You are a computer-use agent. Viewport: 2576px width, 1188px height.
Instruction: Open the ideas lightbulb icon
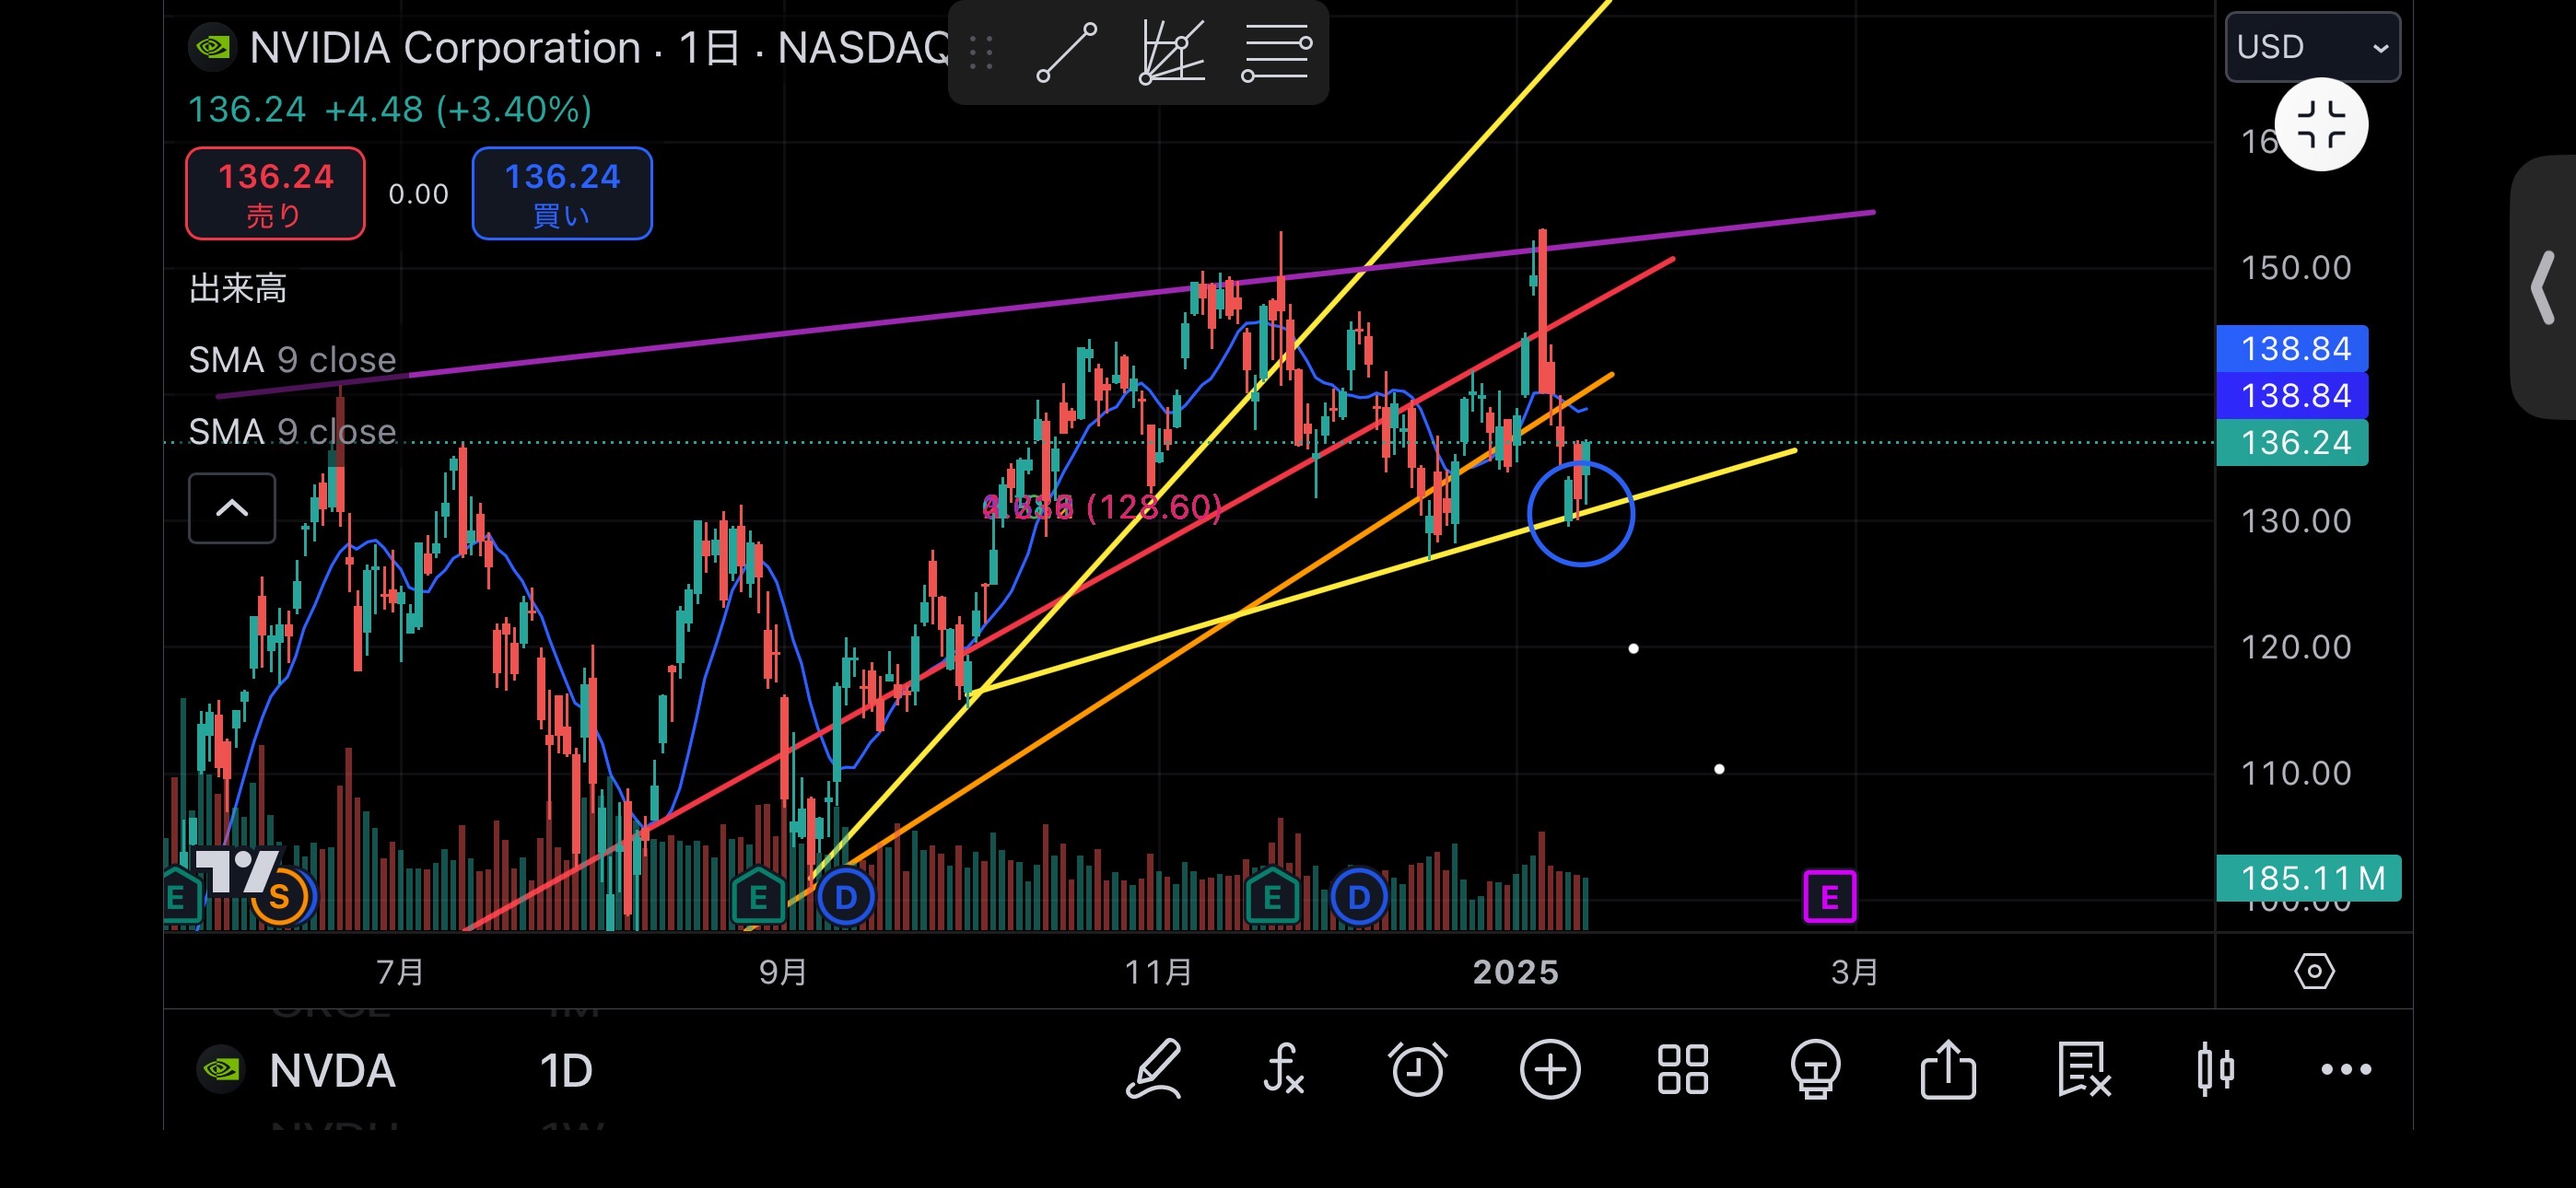click(1815, 1070)
